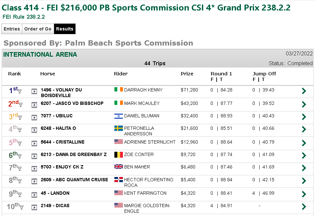Viewport: 315px width, 216px height.
Task: Click trophy icon next to 1st rank
Action: coord(20,91)
